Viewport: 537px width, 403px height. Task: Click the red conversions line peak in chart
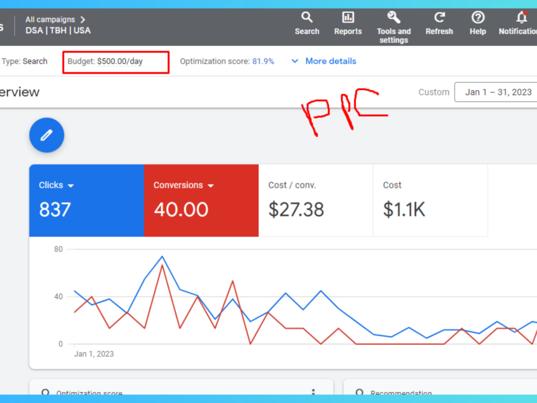pyautogui.click(x=162, y=265)
